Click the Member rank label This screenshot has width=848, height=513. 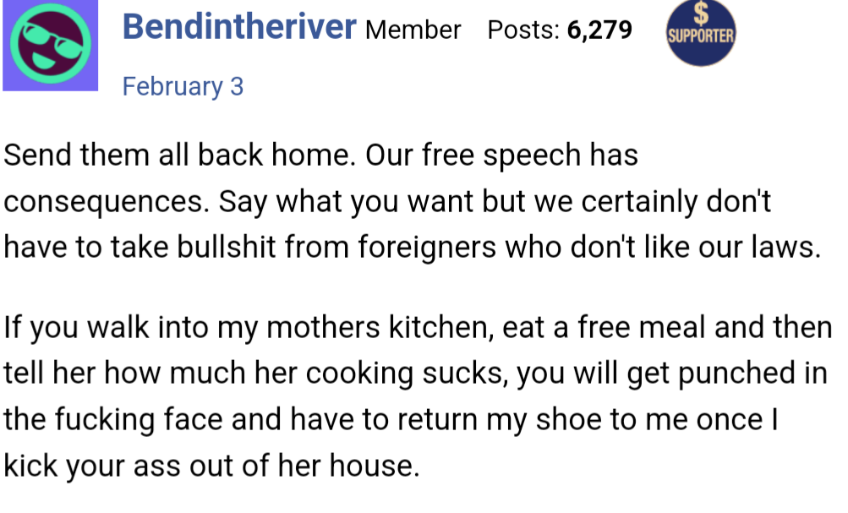point(413,30)
